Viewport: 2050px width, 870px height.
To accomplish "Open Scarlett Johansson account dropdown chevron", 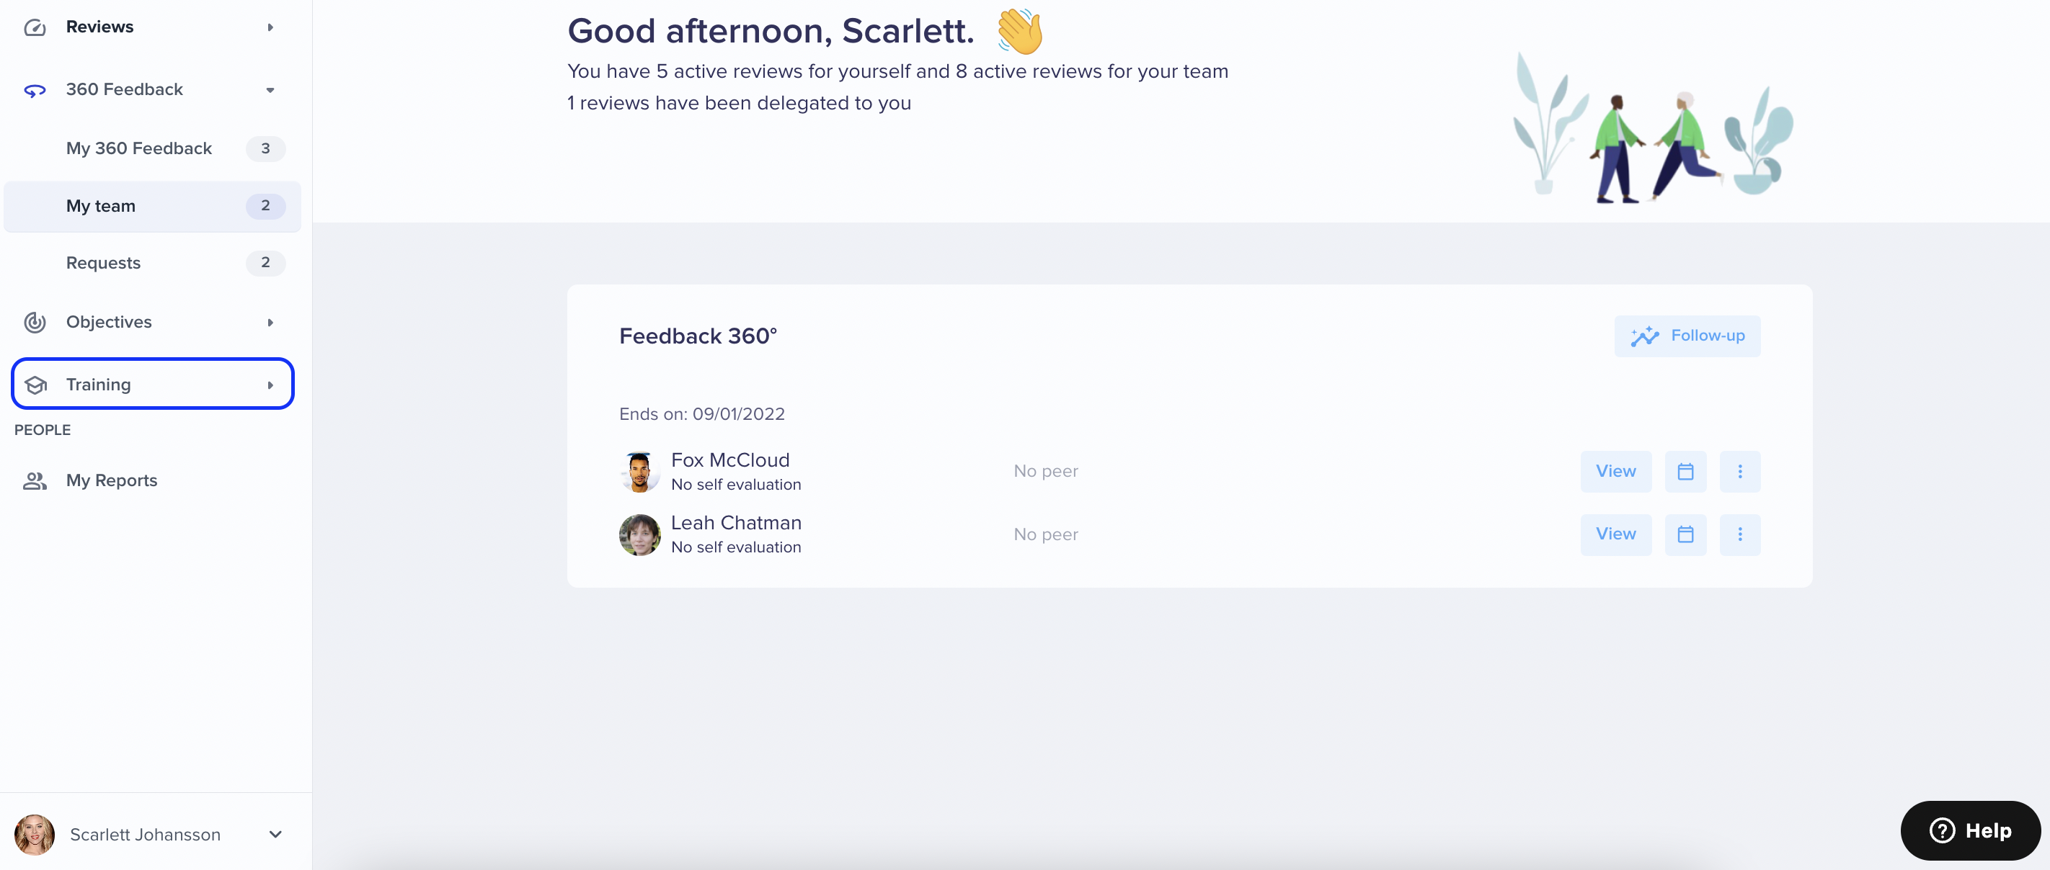I will (275, 834).
